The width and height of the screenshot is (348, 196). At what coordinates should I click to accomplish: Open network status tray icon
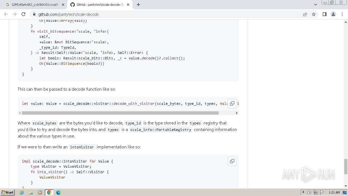[x=316, y=192]
